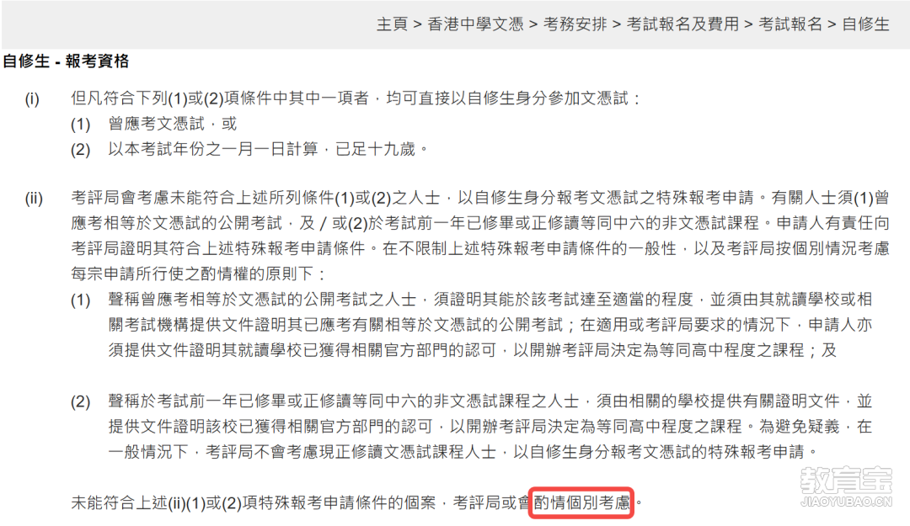Screen dimensions: 910x526
Task: Select 考試報名及費用 in breadcrumb
Action: tap(682, 24)
